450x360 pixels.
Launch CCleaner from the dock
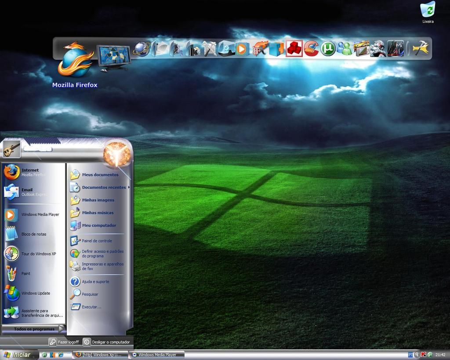[x=311, y=48]
